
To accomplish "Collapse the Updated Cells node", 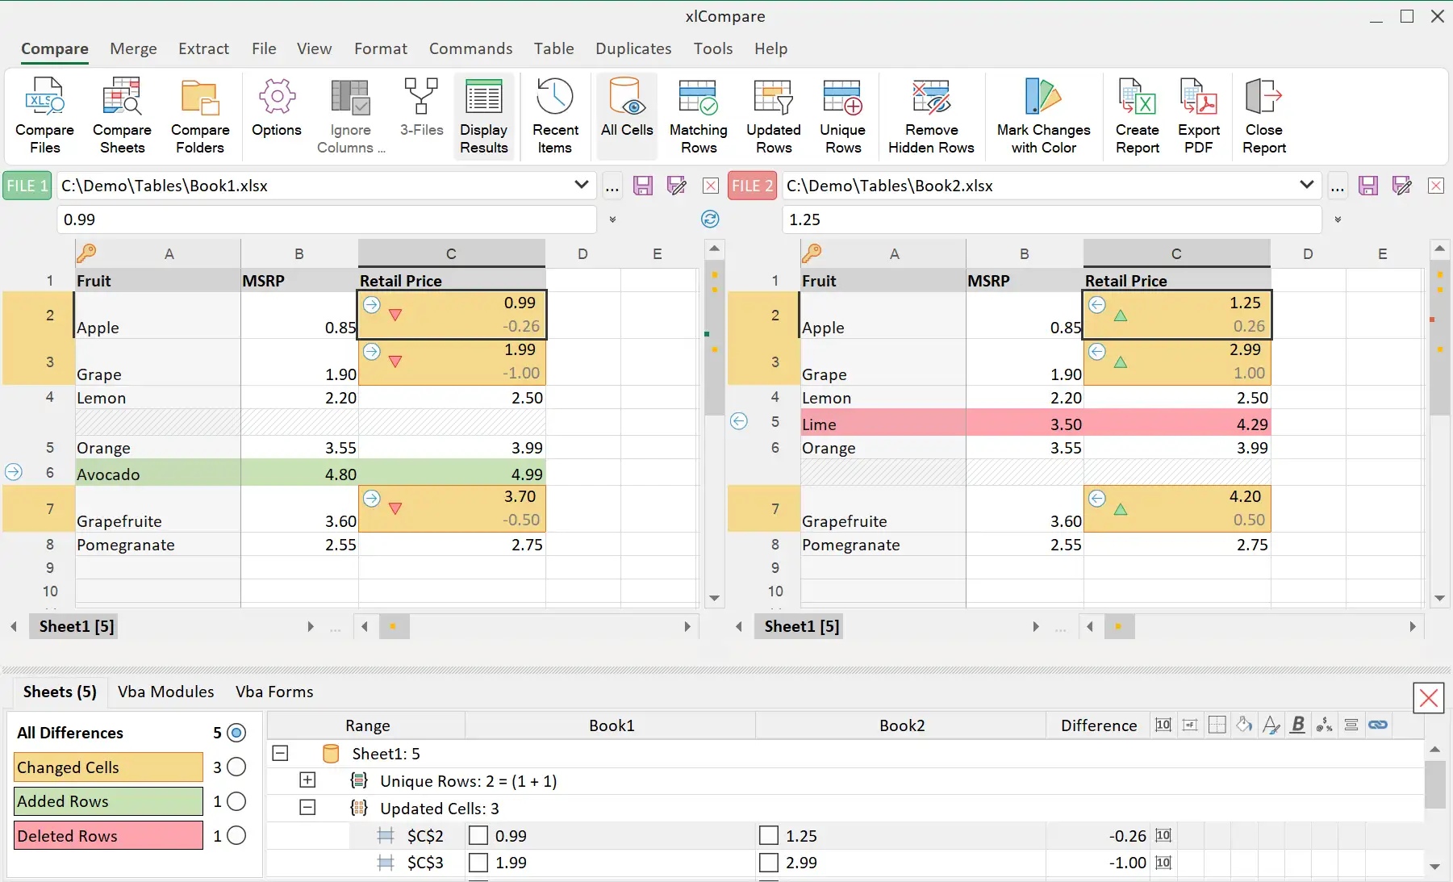I will (307, 807).
